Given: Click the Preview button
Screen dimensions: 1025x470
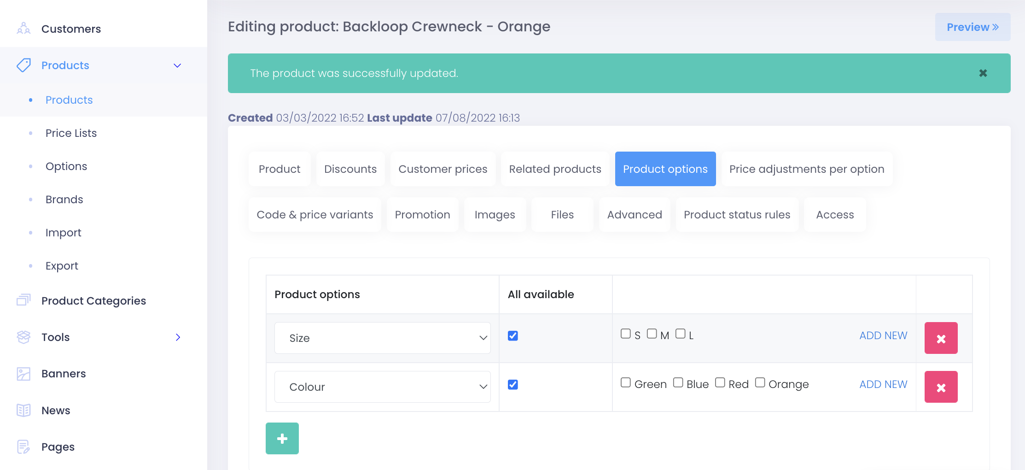Looking at the screenshot, I should tap(973, 27).
